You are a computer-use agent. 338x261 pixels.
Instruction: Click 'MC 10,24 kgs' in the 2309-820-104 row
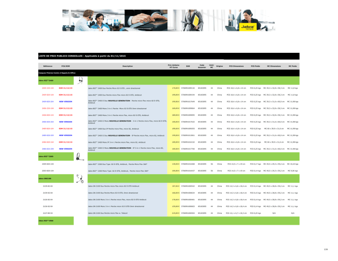tap(293, 164)
